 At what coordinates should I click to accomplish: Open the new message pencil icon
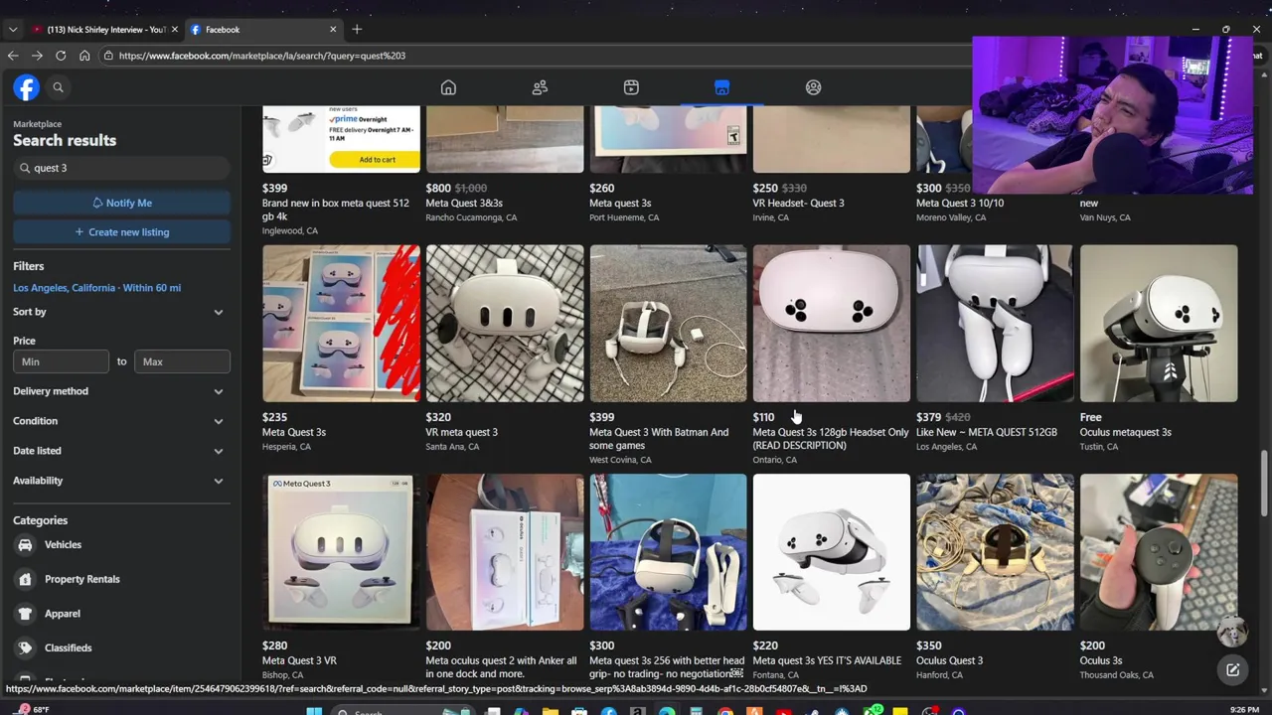click(1232, 670)
